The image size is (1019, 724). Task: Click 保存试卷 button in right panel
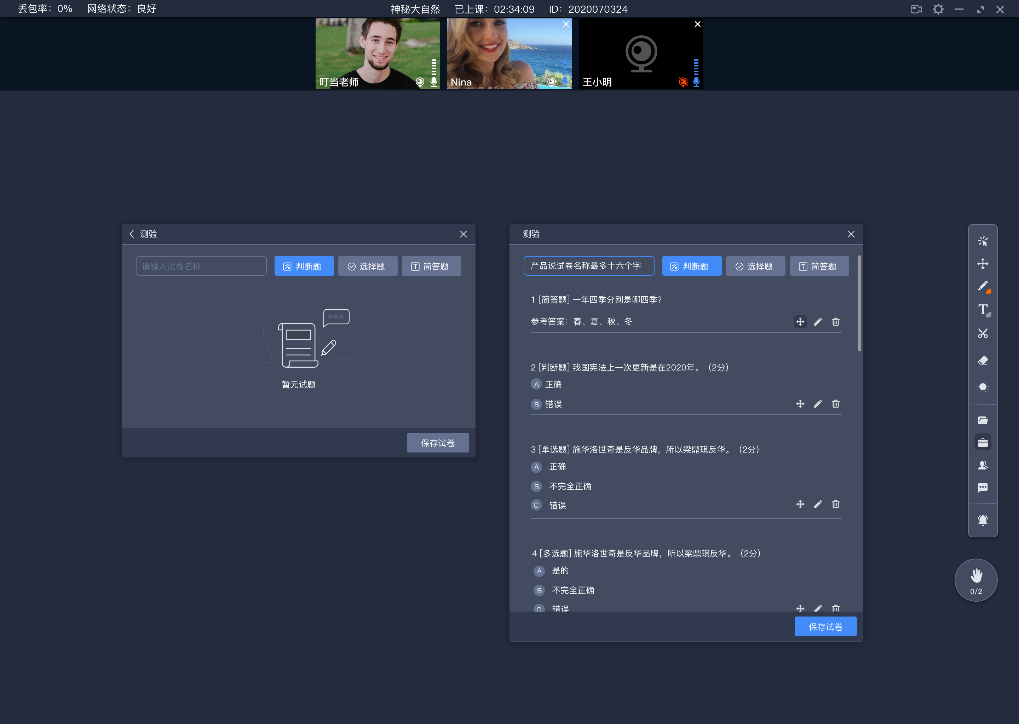[825, 627]
